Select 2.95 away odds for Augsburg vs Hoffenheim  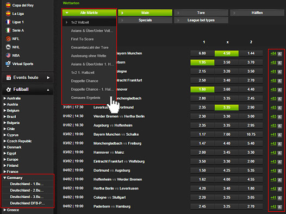(251, 125)
